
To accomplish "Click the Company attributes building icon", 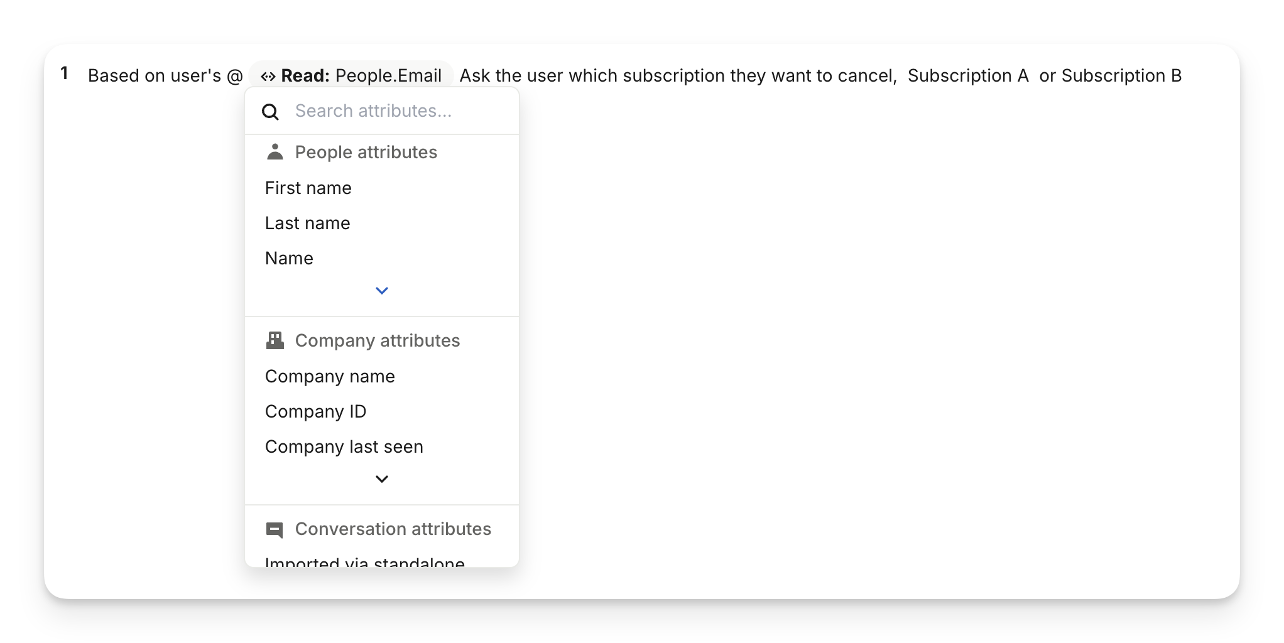I will click(x=275, y=340).
